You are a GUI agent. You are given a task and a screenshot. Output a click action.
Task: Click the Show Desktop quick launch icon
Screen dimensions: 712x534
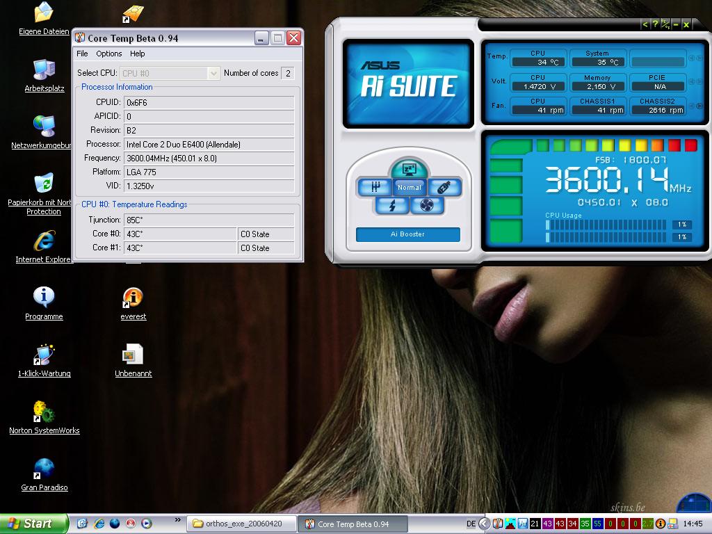[x=82, y=524]
